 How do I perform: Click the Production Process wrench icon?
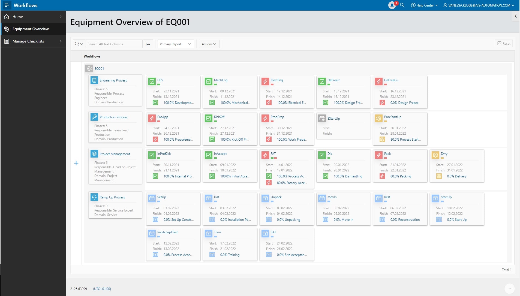(94, 117)
